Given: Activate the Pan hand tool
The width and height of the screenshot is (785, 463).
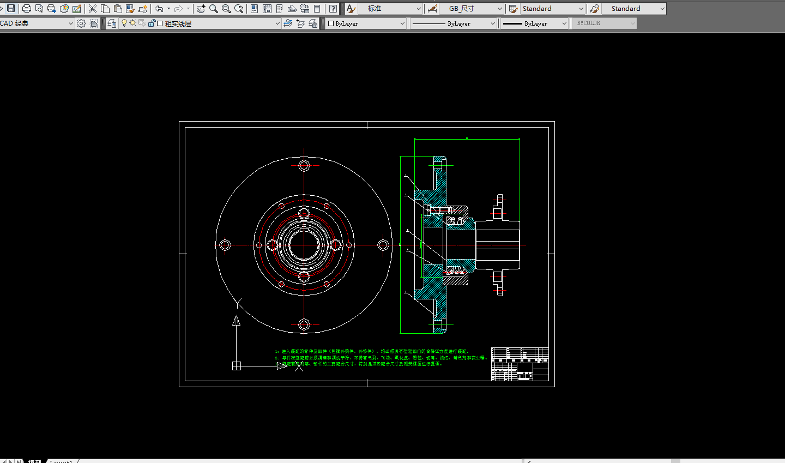Looking at the screenshot, I should [x=201, y=9].
